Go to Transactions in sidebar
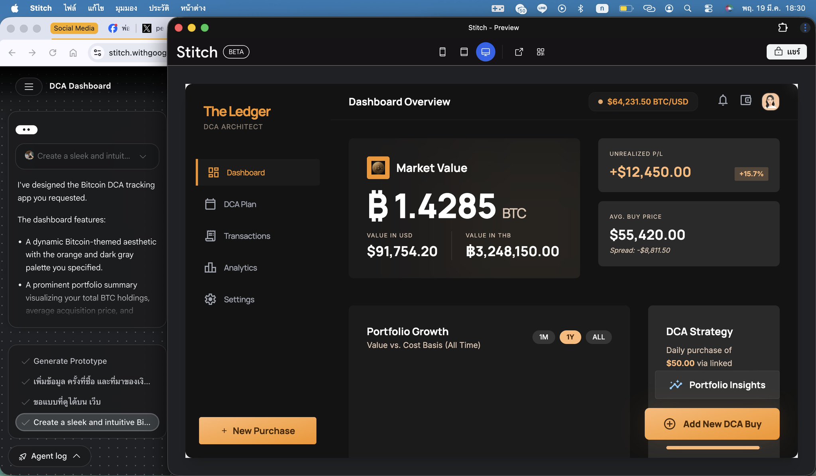This screenshot has width=816, height=476. (247, 236)
